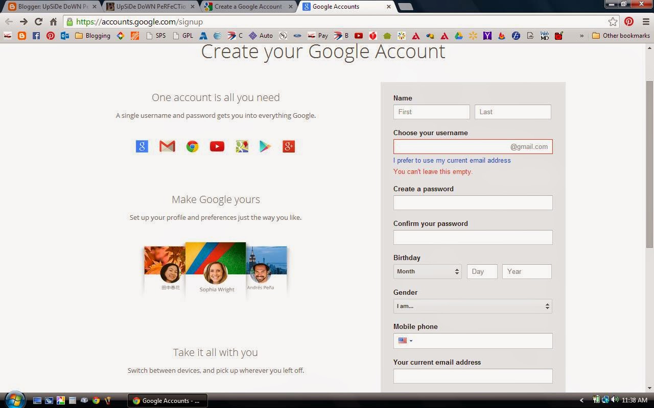Screen dimensions: 654x408
Task: Click the First name field
Action: click(x=431, y=112)
